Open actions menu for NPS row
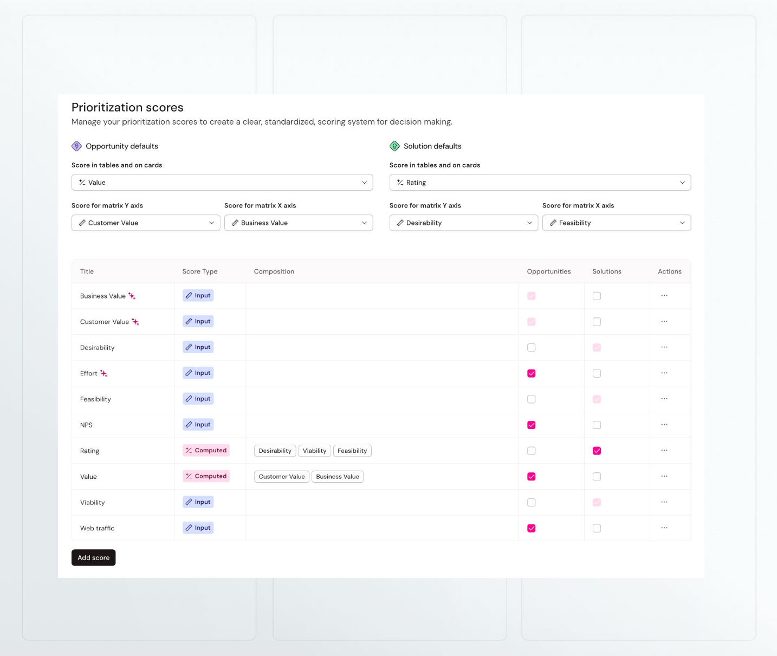 pos(664,425)
